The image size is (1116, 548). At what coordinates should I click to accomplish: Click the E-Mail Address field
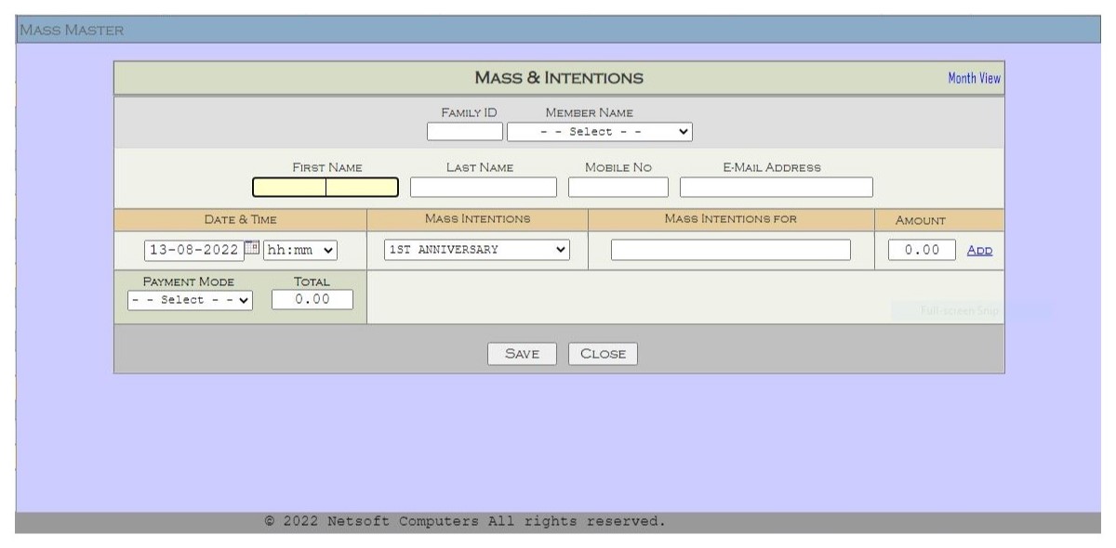click(776, 188)
